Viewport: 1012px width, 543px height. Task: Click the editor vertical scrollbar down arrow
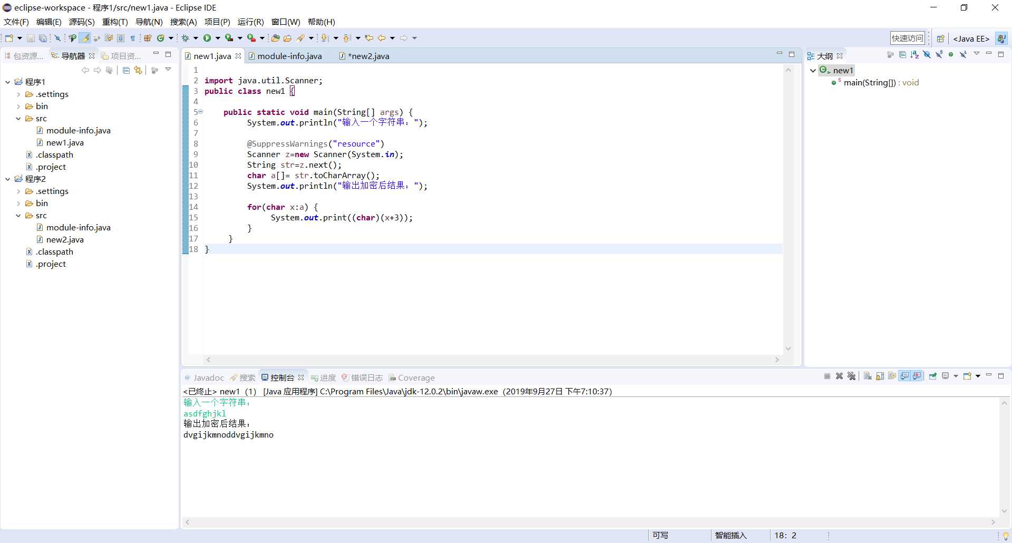(x=789, y=348)
